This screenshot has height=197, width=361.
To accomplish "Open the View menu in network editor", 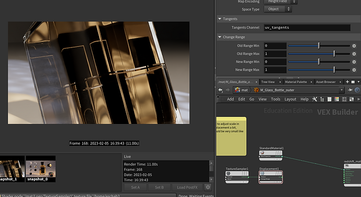I will pos(262,99).
